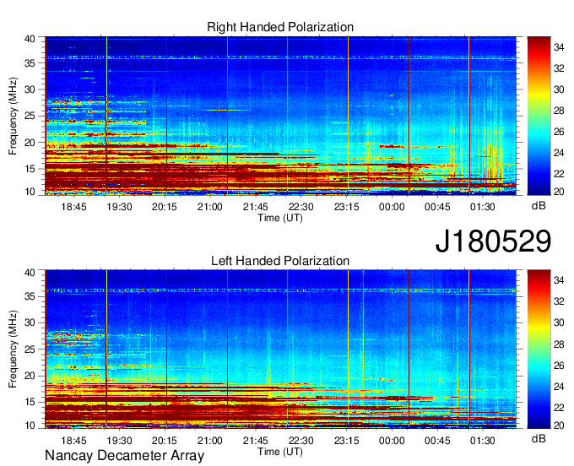The image size is (574, 466).
Task: Click the 25 MHz tick on the top plot
Action: (x=30, y=116)
